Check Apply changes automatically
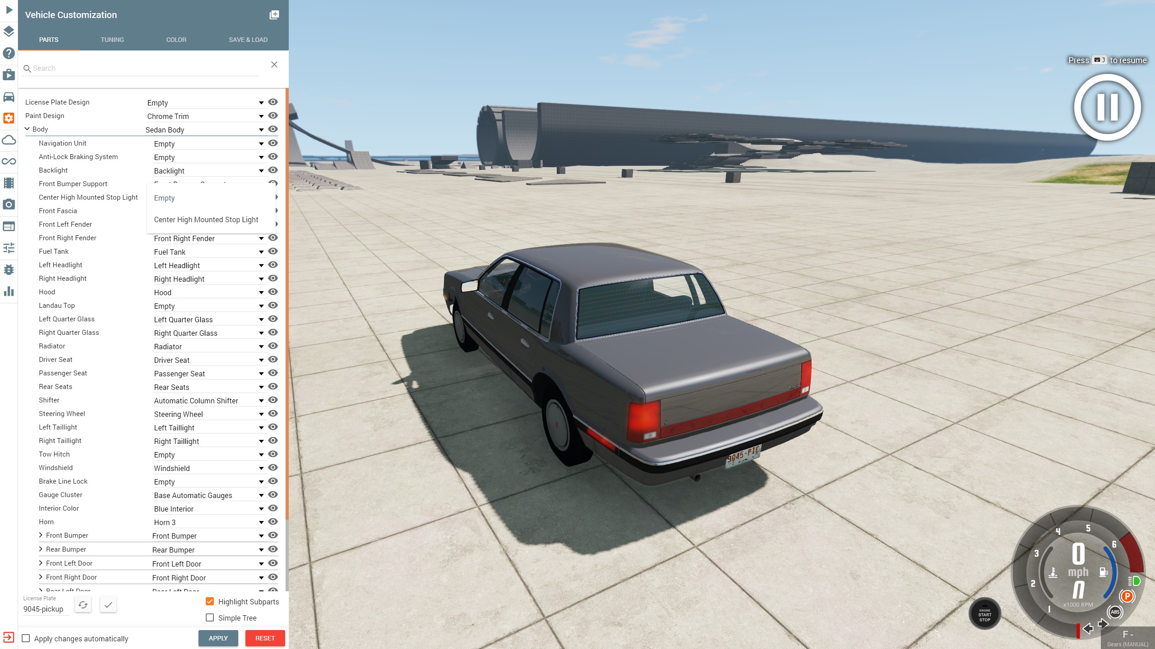1155x649 pixels. [x=26, y=639]
